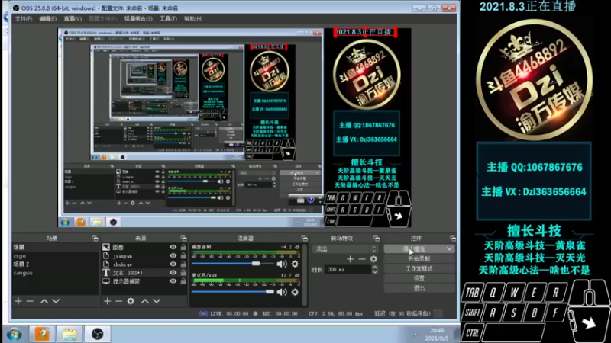Open the 帮助(H) menu
The width and height of the screenshot is (611, 343).
pos(193,18)
